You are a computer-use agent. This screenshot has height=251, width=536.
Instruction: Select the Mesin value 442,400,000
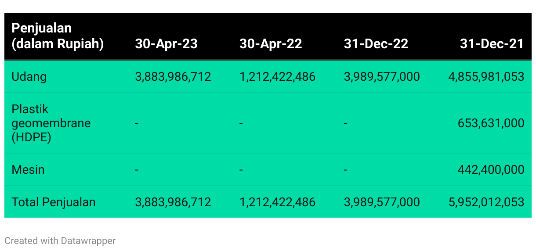(491, 169)
